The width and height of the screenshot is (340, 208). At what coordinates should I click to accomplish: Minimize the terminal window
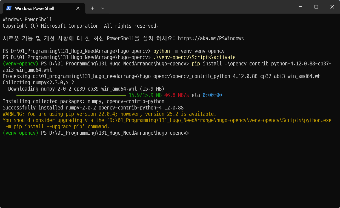(x=300, y=7)
